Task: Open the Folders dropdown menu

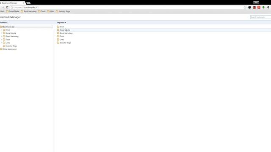Action: (x=4, y=22)
